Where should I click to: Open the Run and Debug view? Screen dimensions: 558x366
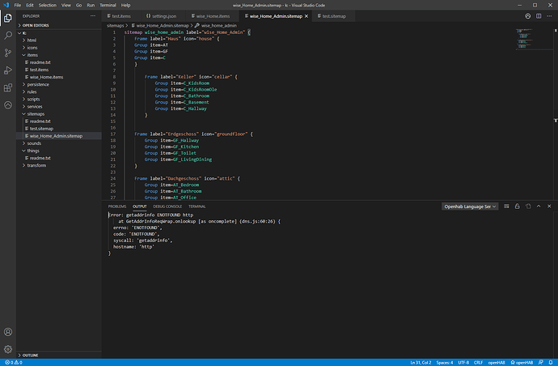click(x=8, y=69)
